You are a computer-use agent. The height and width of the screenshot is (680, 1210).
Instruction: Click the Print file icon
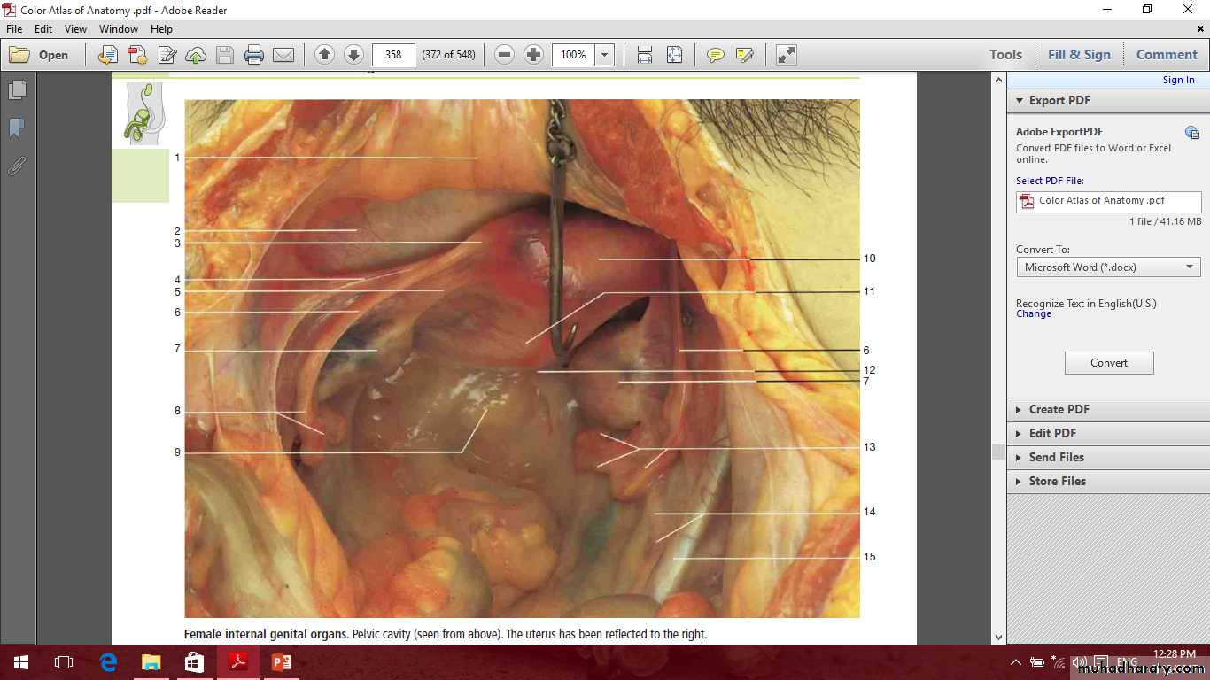[254, 55]
